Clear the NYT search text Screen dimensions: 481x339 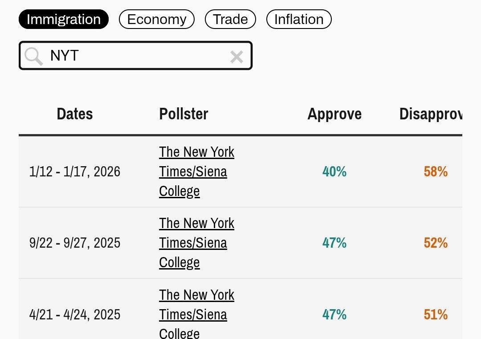[236, 57]
